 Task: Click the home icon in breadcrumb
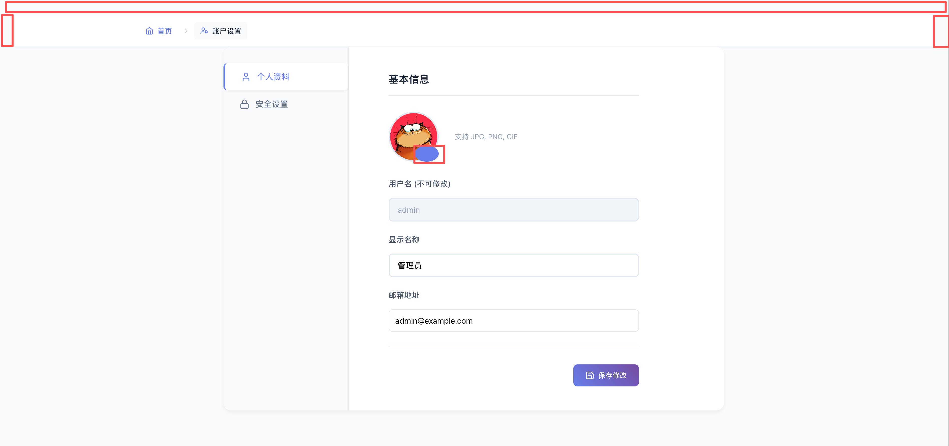(149, 31)
